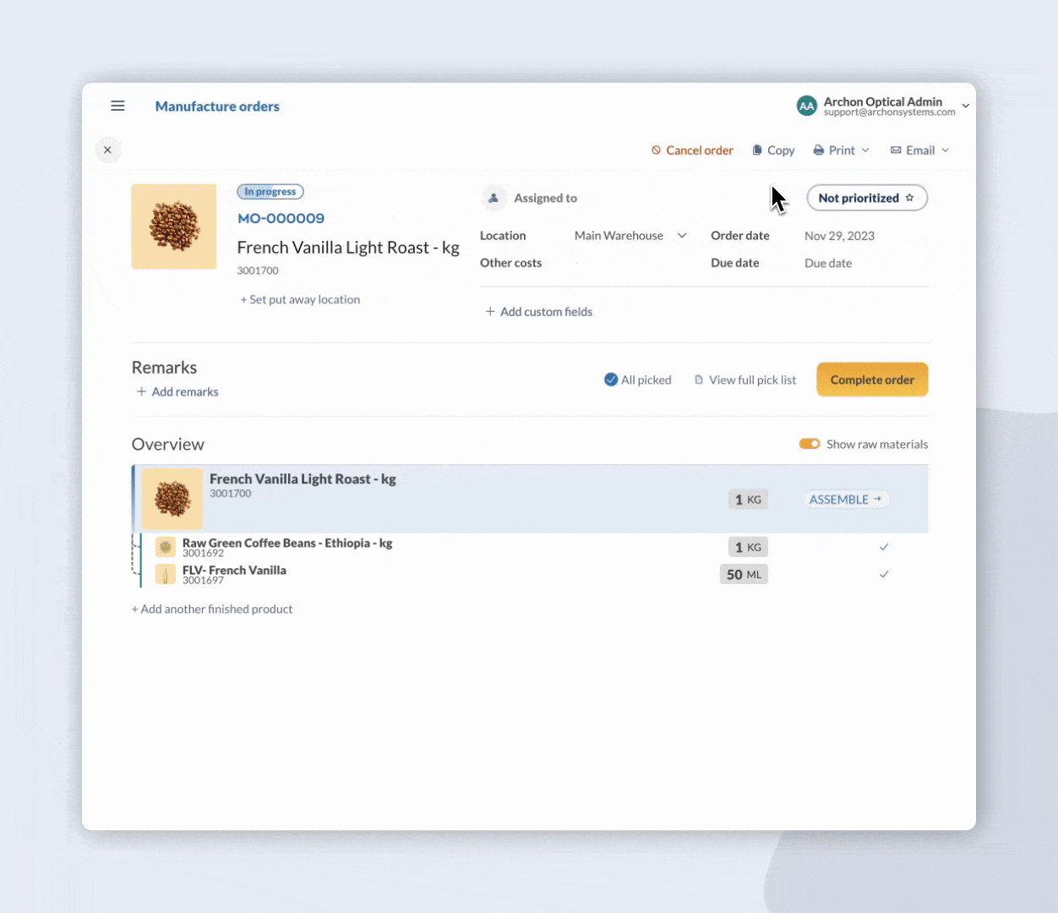Click the Complete order button
Viewport: 1058px width, 913px height.
pos(871,380)
